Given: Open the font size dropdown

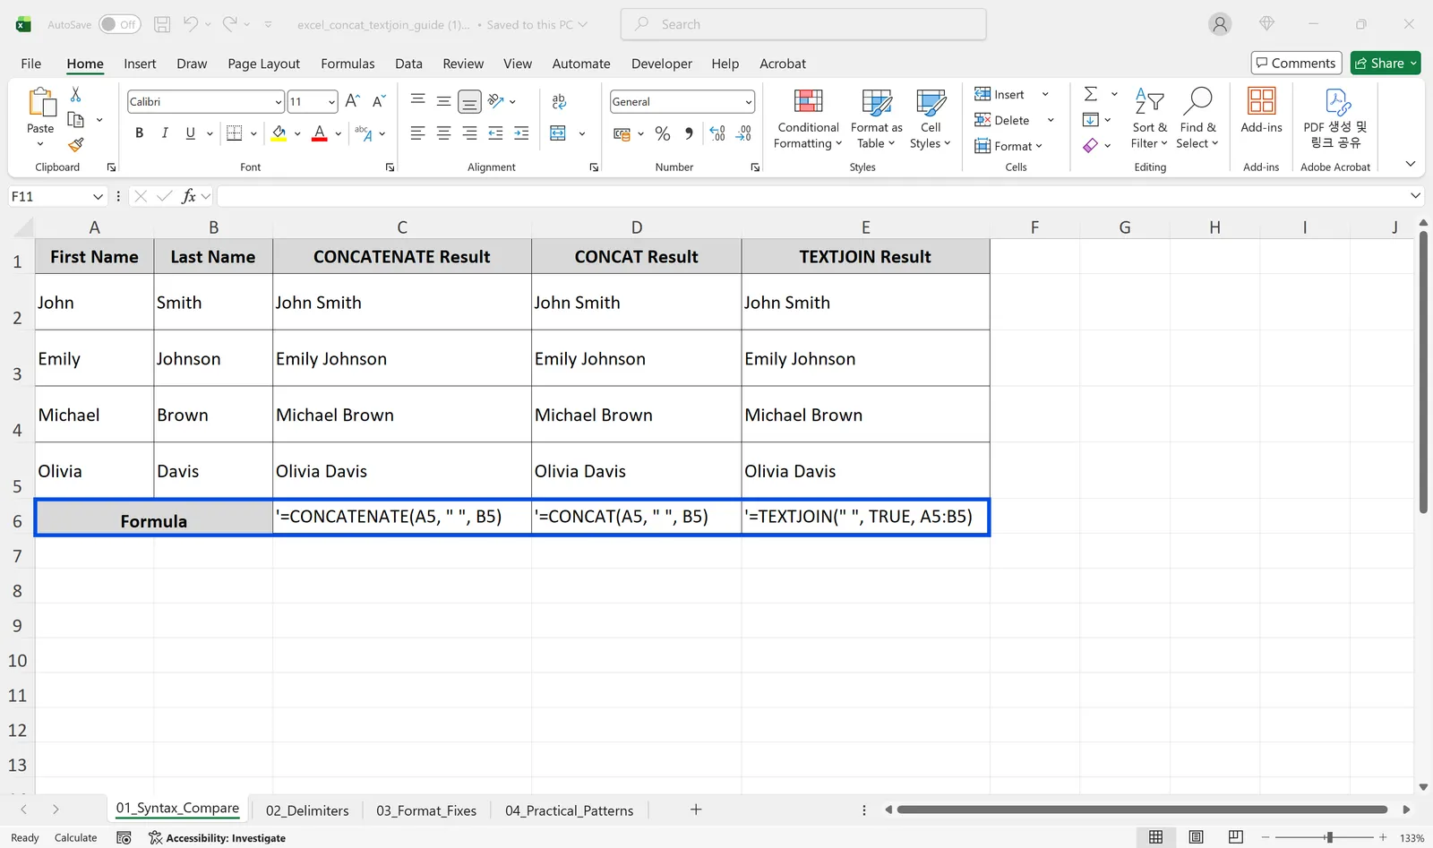Looking at the screenshot, I should (x=331, y=102).
